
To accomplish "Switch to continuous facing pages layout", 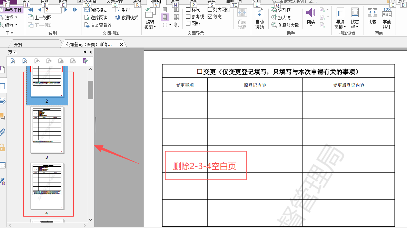I will [x=177, y=17].
